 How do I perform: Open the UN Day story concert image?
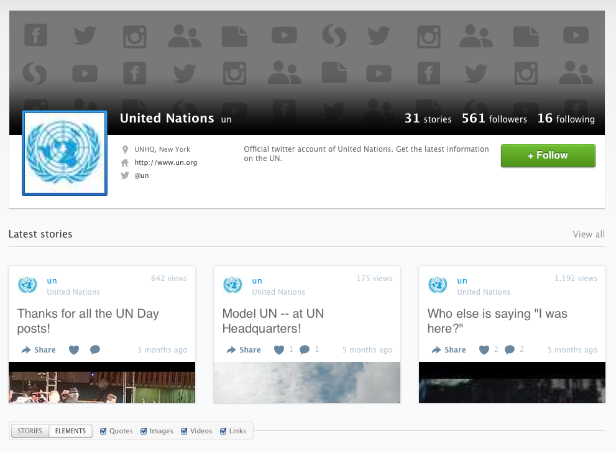[x=102, y=382]
